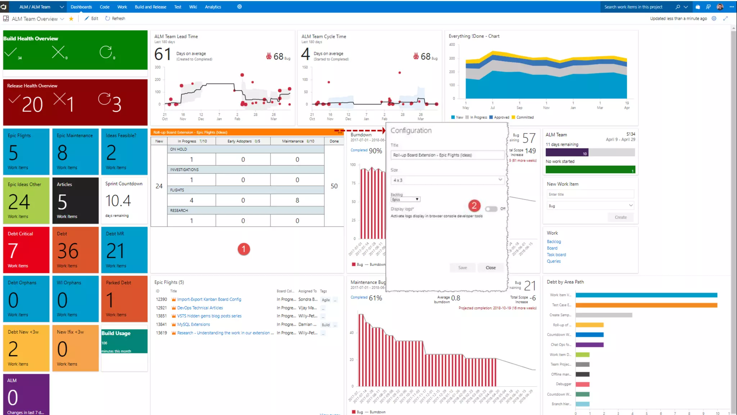Click the search magnifier icon

678,7
